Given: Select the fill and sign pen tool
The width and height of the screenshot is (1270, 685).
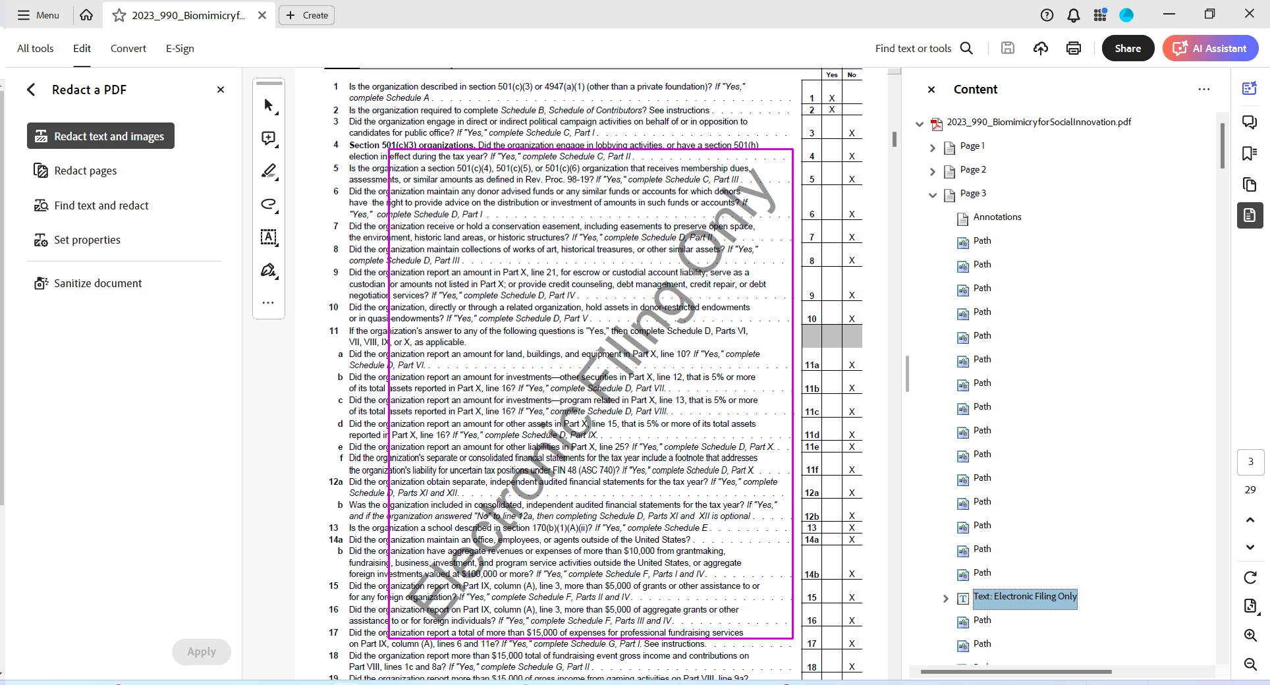Looking at the screenshot, I should (269, 270).
